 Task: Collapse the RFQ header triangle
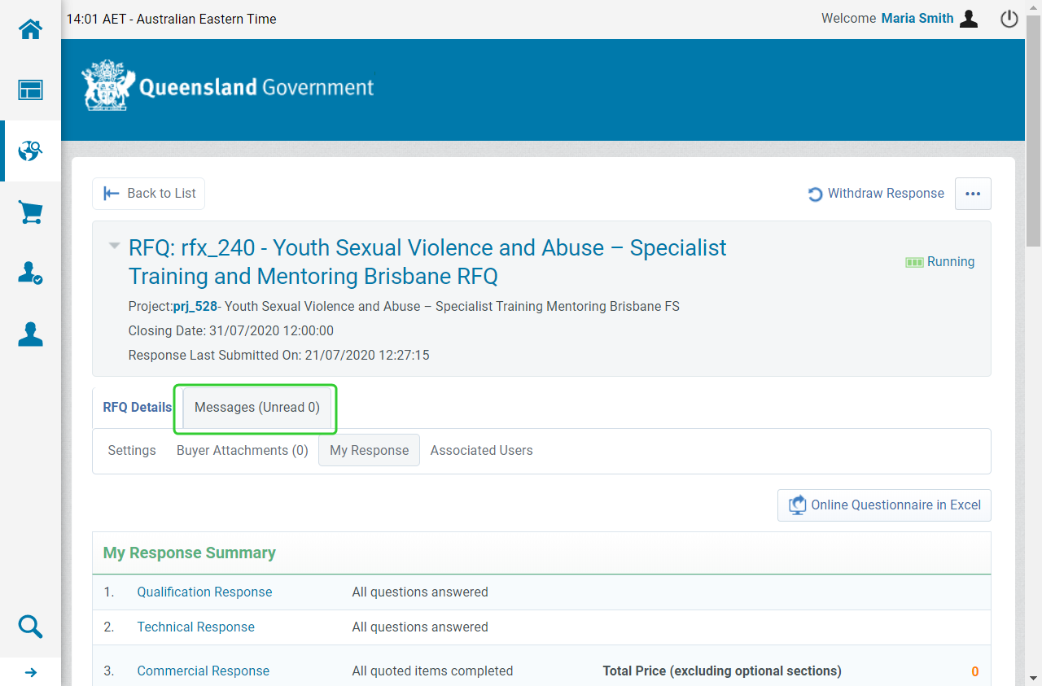[x=115, y=246]
